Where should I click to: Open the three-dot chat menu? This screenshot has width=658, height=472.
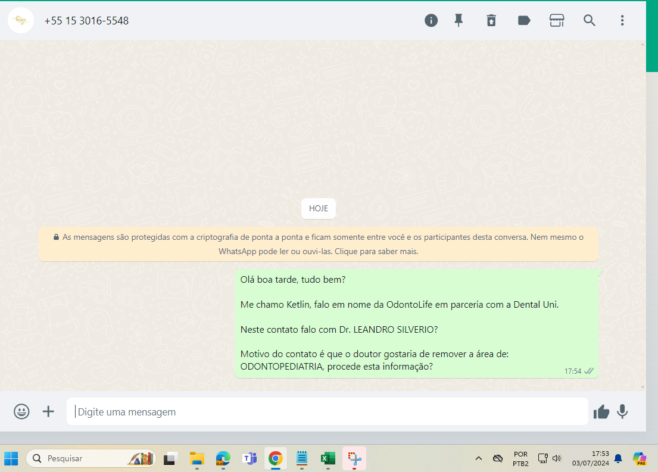pyautogui.click(x=622, y=21)
